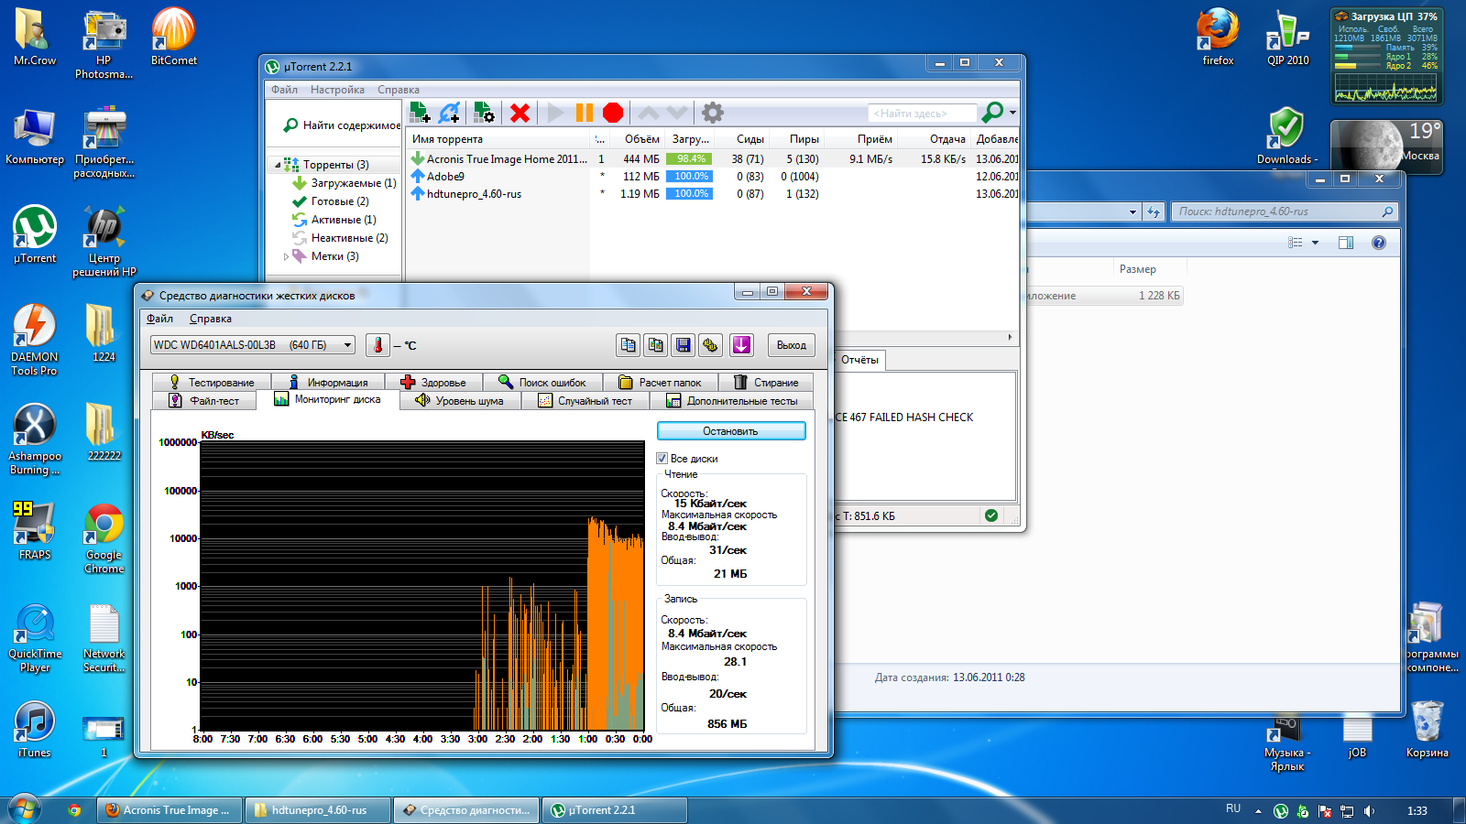The height and width of the screenshot is (824, 1466).
Task: Toggle the "Все диски" checkbox
Action: pos(662,459)
